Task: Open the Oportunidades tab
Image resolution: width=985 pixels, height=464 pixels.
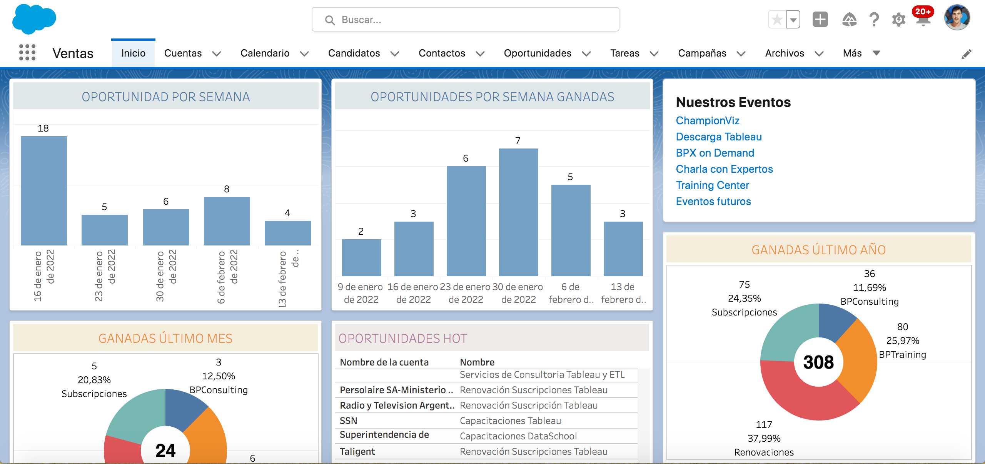Action: (x=538, y=53)
